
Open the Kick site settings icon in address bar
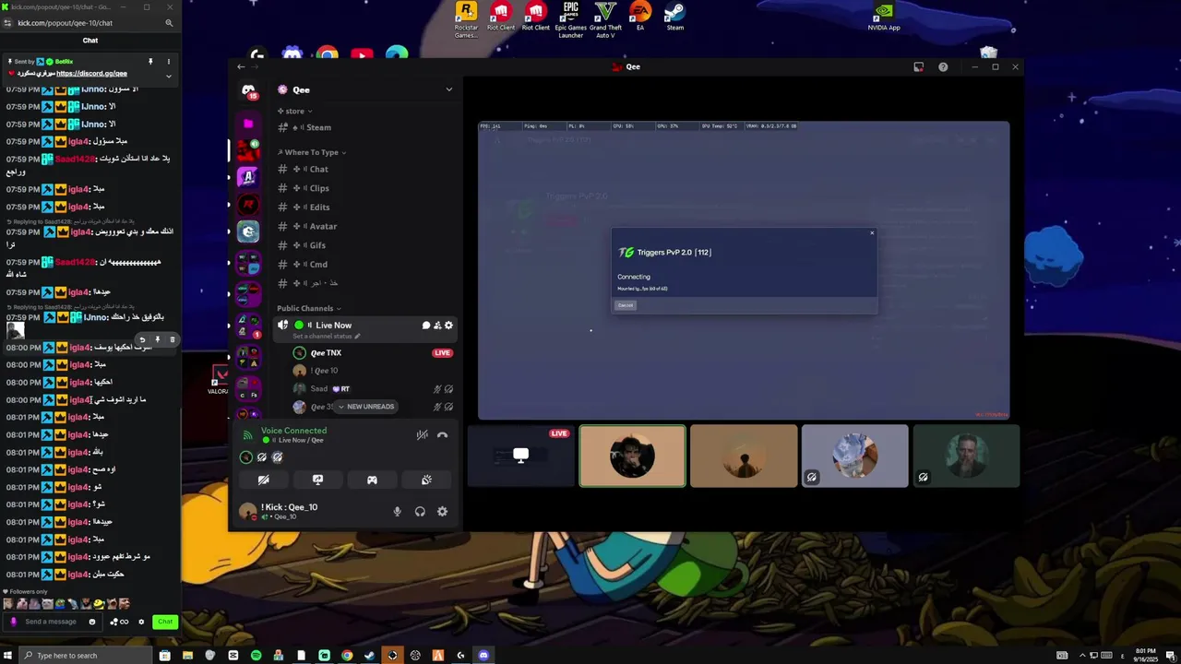[x=9, y=23]
